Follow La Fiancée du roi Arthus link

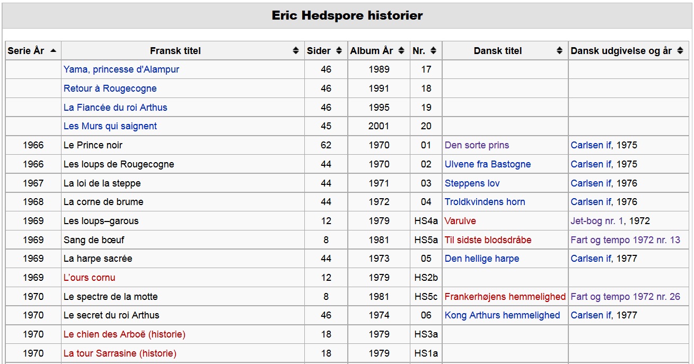click(x=115, y=108)
